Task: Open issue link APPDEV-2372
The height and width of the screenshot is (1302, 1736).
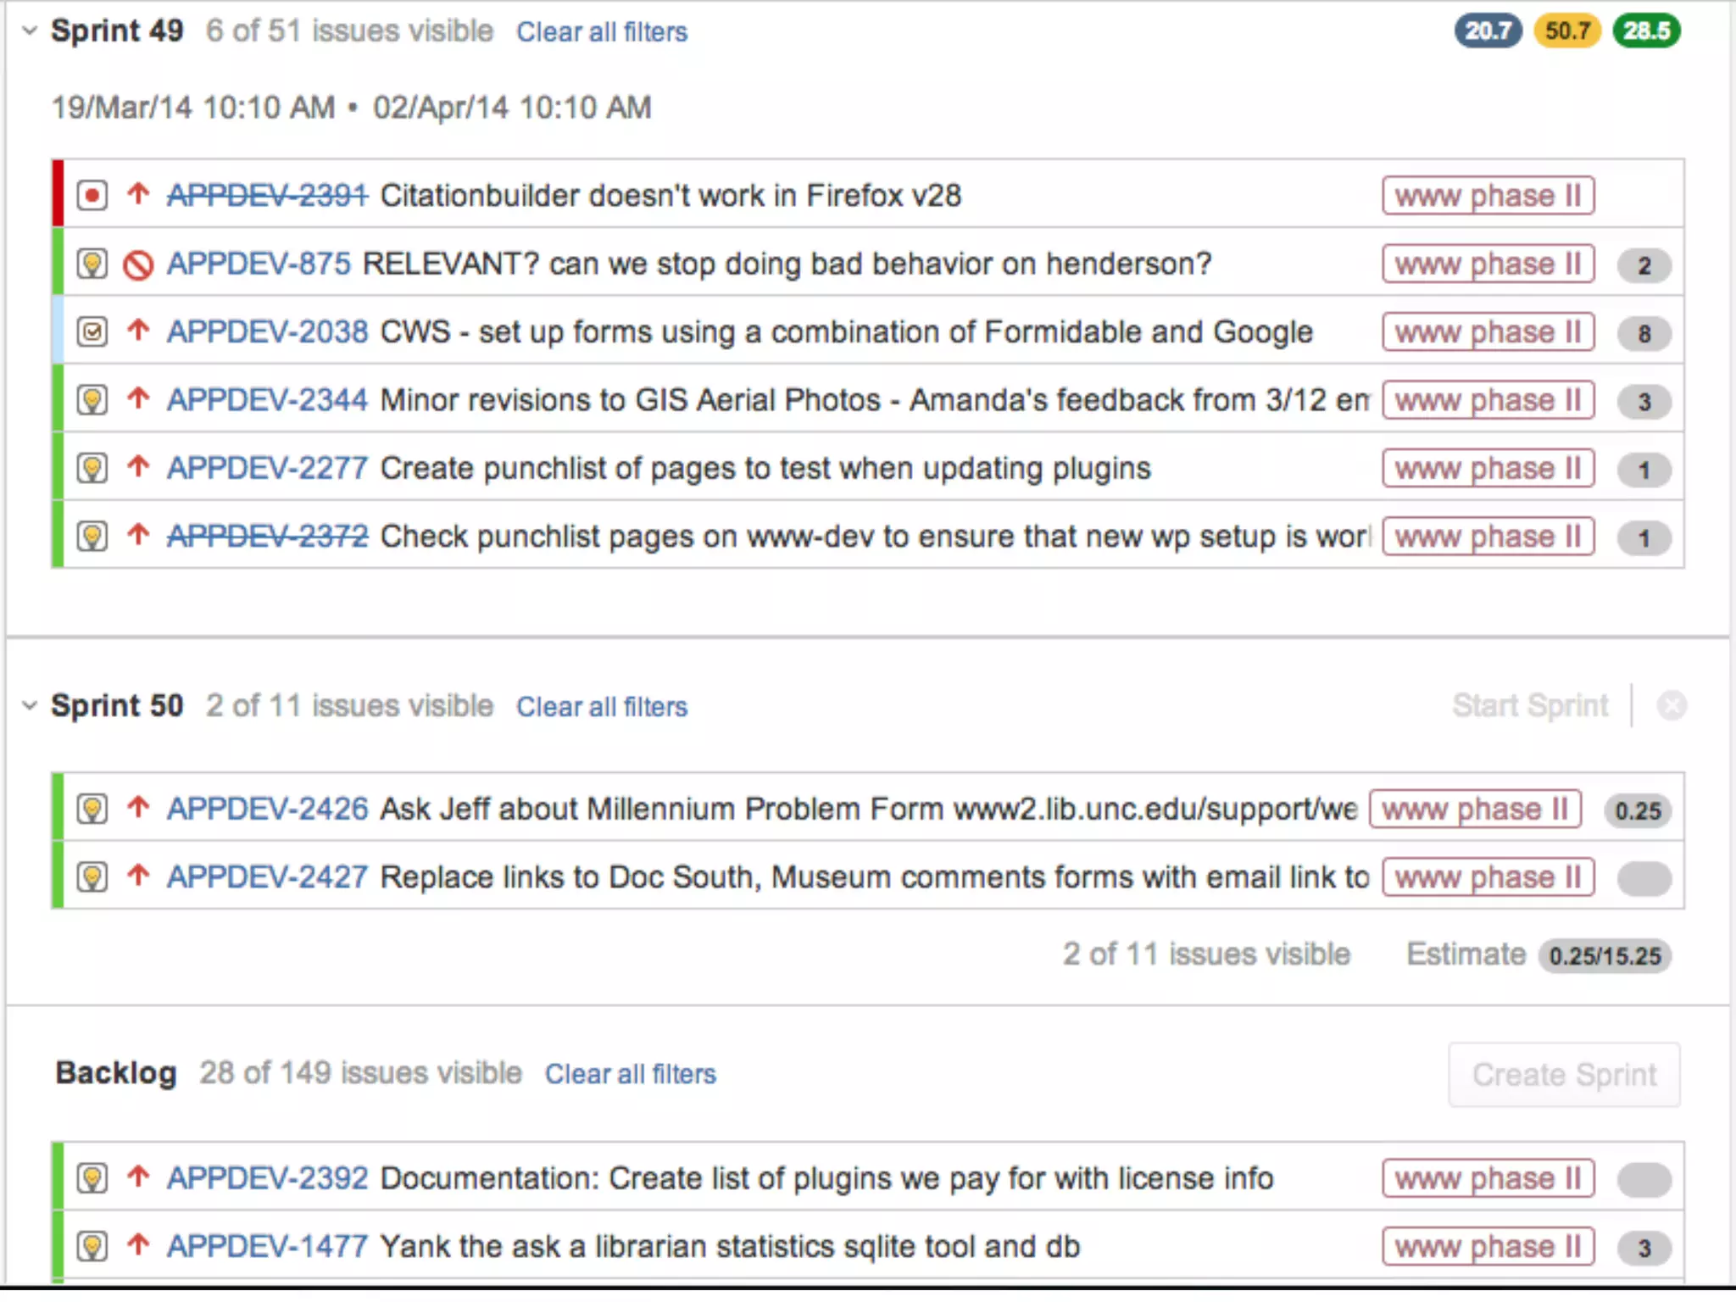Action: click(x=267, y=537)
